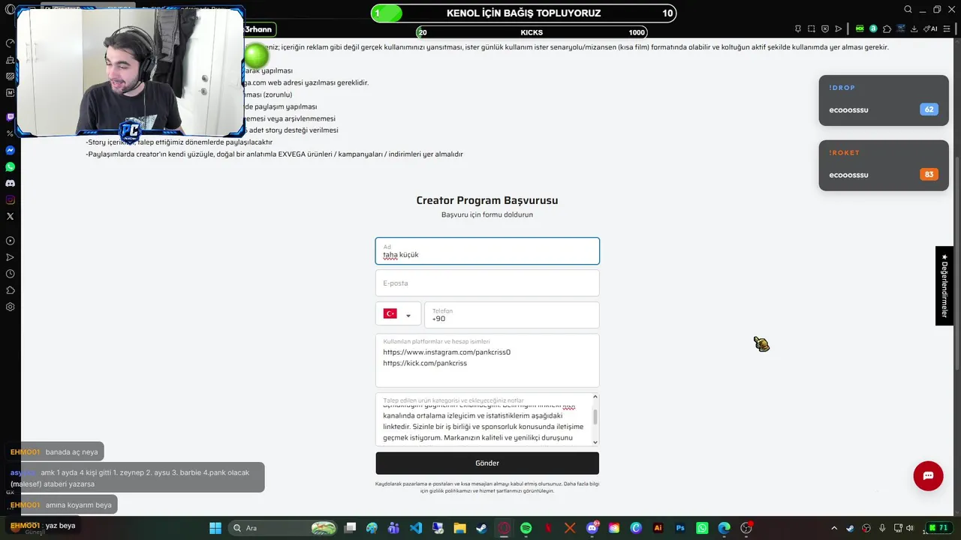The height and width of the screenshot is (540, 961).
Task: Open Adobe Illustrator from the taskbar
Action: (x=658, y=528)
